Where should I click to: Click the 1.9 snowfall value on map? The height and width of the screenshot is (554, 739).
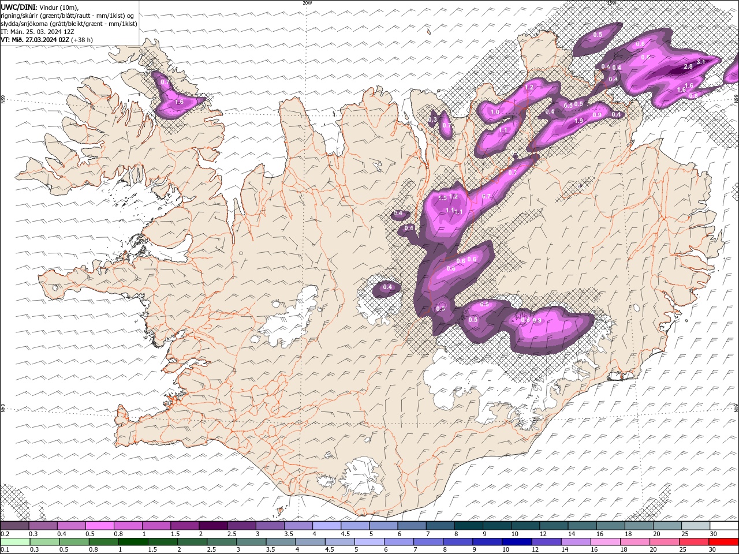tap(578, 121)
